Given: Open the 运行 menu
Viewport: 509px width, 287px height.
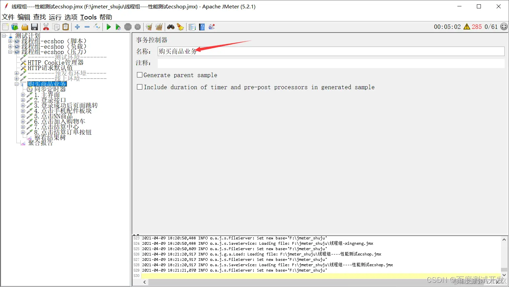Looking at the screenshot, I should (55, 17).
